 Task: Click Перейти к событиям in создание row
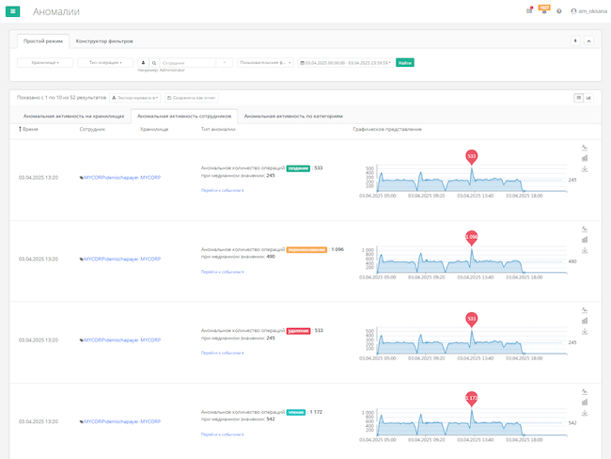point(223,190)
